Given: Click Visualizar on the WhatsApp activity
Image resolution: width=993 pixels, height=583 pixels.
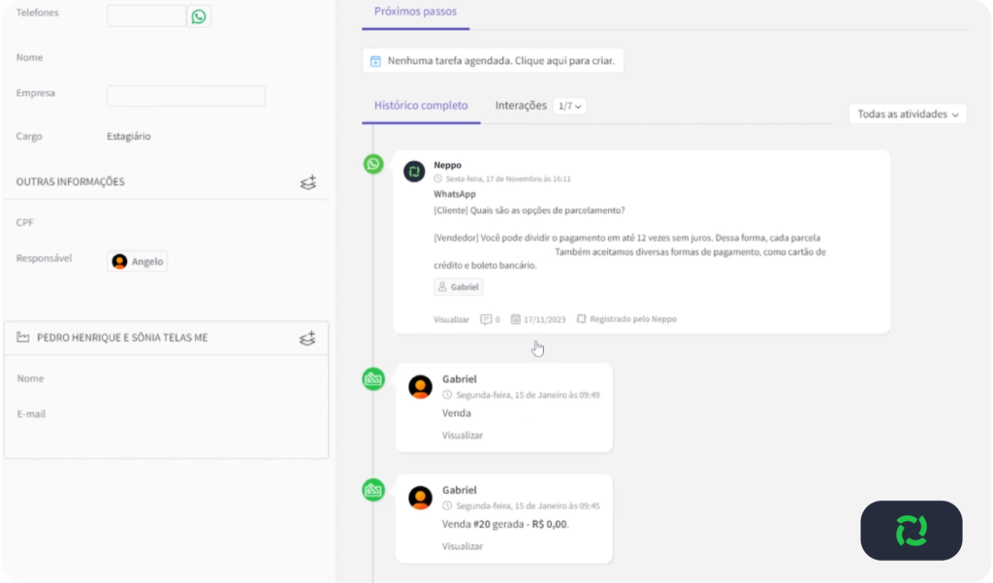Looking at the screenshot, I should pos(451,319).
